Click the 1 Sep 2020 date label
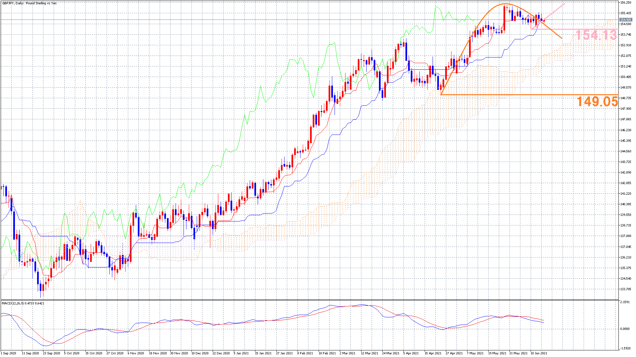This screenshot has width=636, height=357. tap(8, 353)
